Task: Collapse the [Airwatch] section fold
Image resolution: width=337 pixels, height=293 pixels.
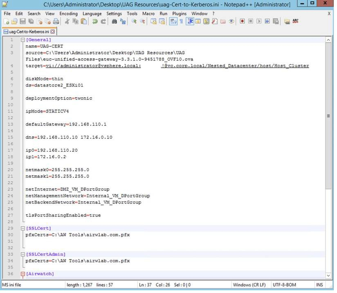Action: click(23, 274)
